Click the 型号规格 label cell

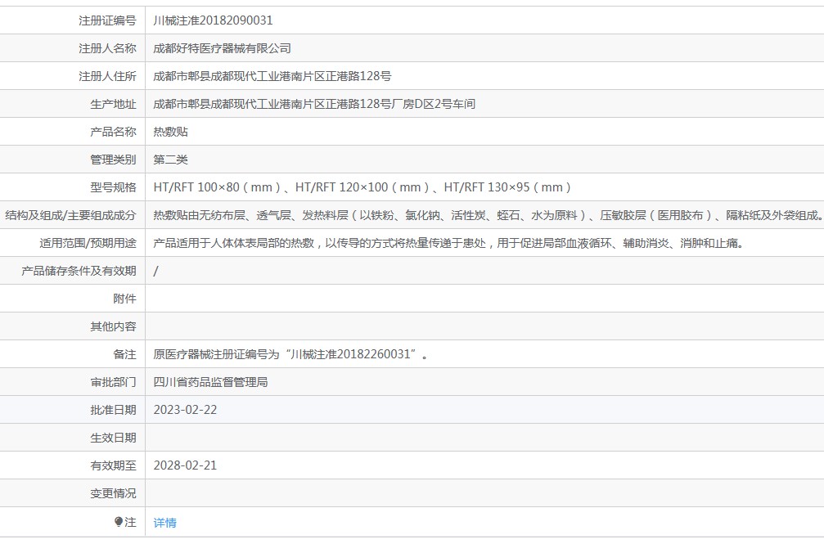tap(73, 187)
